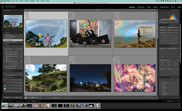Open the Saved Preset dropdown
The height and width of the screenshot is (111, 182).
[x=172, y=27]
